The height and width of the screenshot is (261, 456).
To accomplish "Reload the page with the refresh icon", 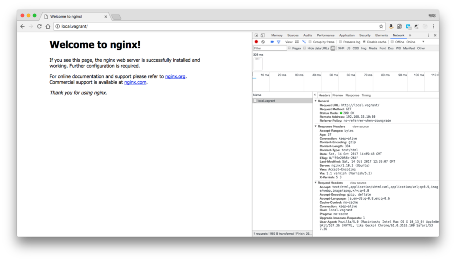I will pos(39,26).
